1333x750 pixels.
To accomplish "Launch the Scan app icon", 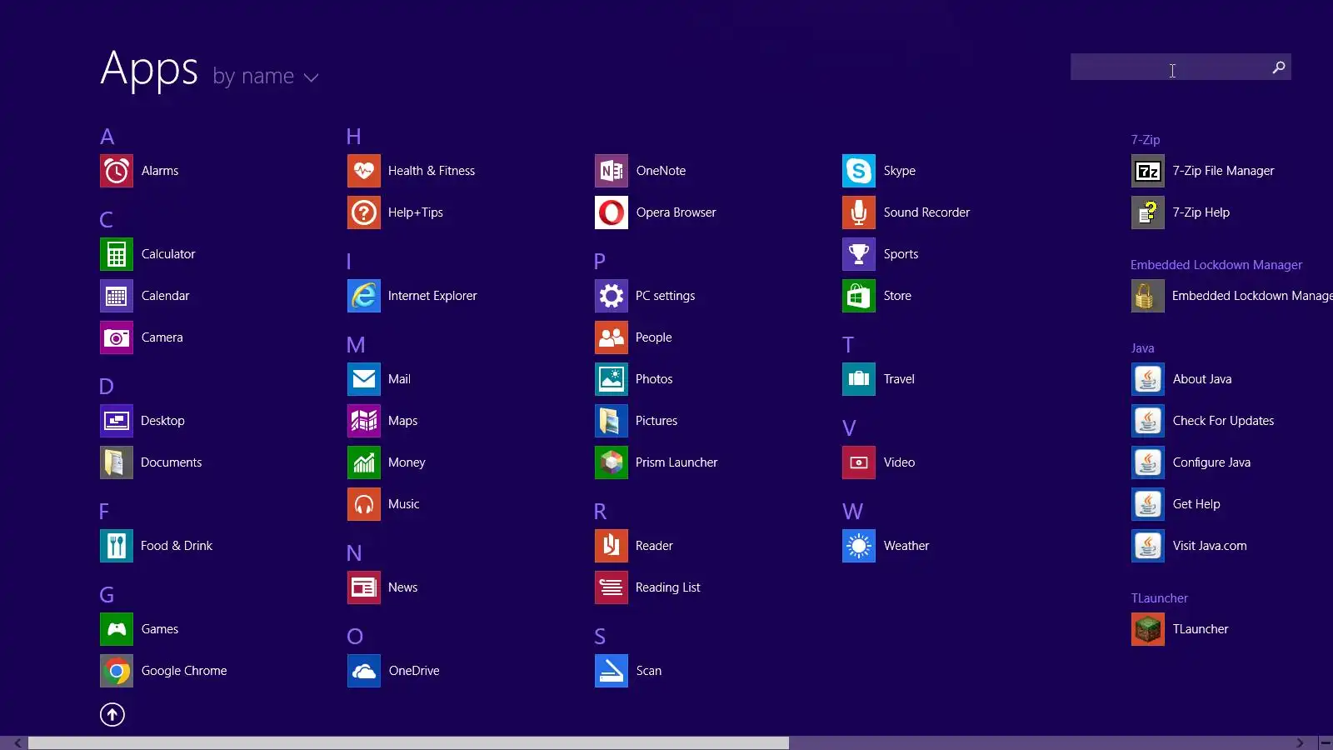I will point(612,671).
